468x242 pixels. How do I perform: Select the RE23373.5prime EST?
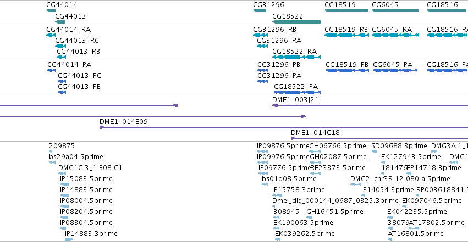point(316,173)
